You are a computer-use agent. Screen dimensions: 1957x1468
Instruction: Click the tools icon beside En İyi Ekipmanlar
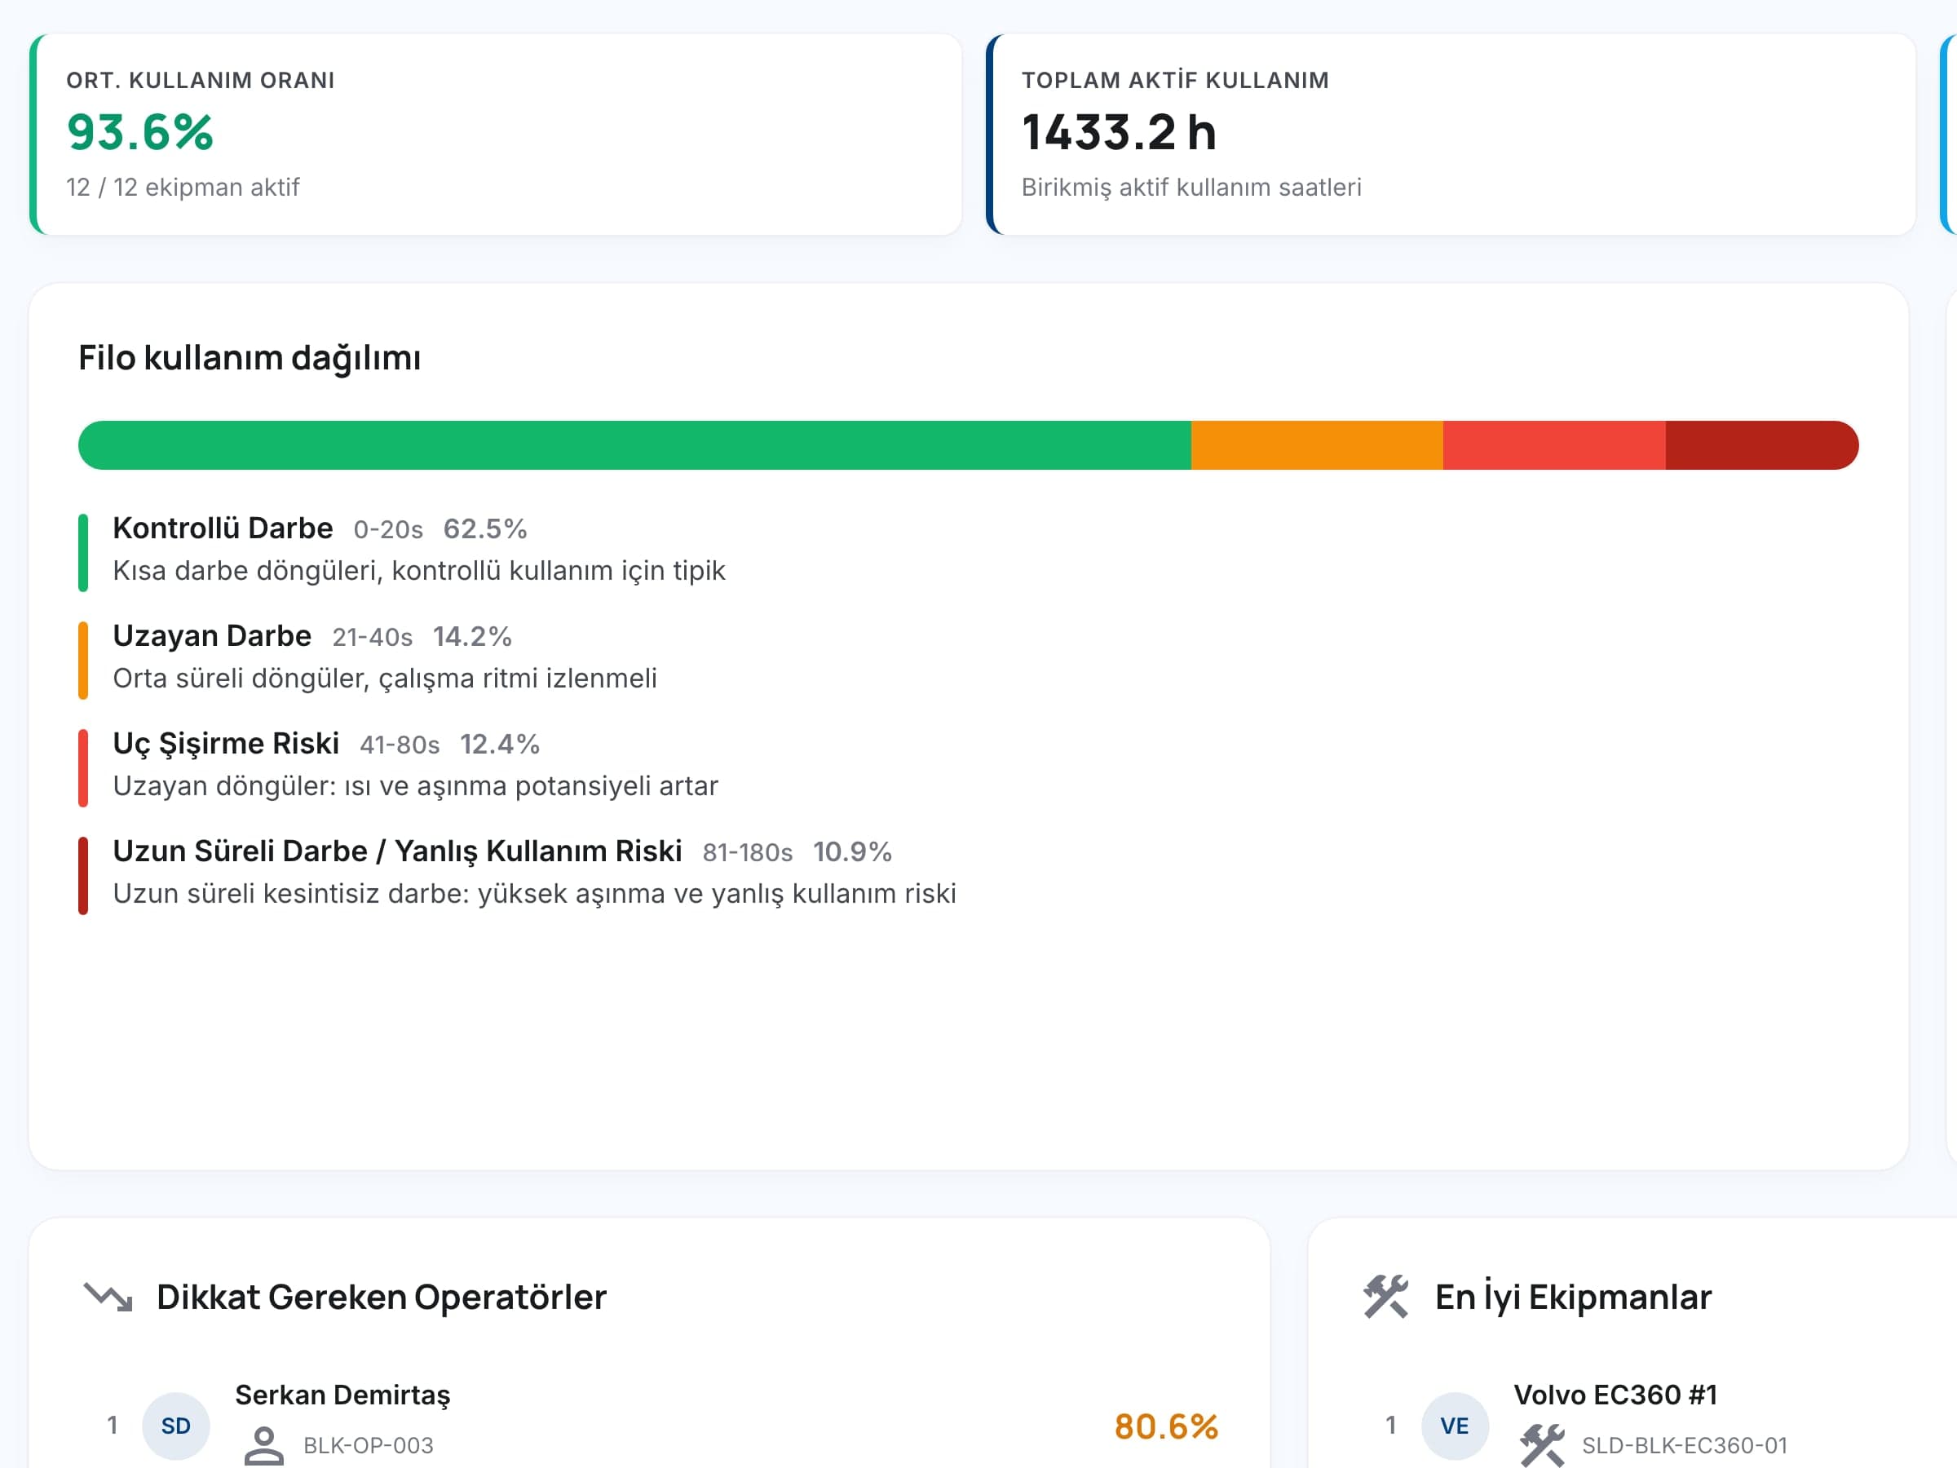click(x=1385, y=1298)
